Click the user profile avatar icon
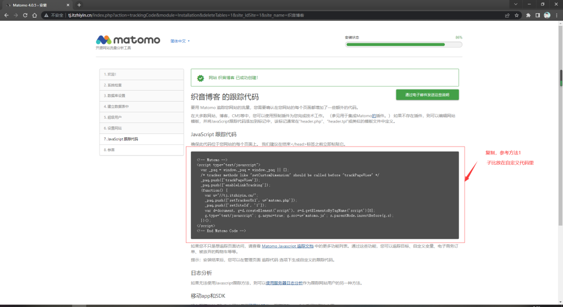This screenshot has width=563, height=307. coord(547,15)
